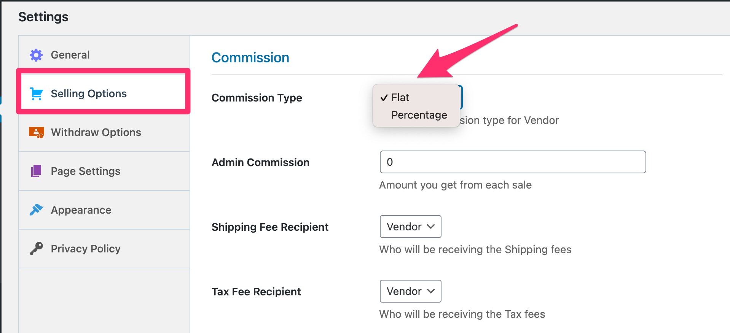730x333 pixels.
Task: Click the Tax Fee Recipient chevron arrow
Action: point(431,291)
